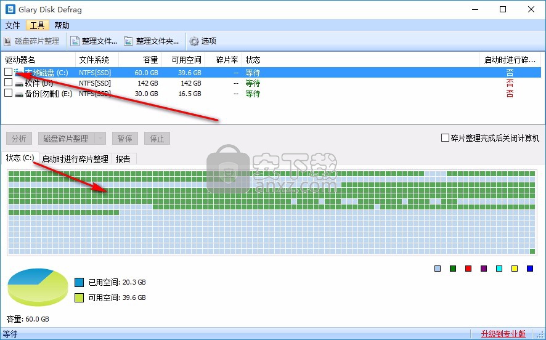Click the green legend swatch
Screen dimensions: 546x340
click(x=453, y=269)
